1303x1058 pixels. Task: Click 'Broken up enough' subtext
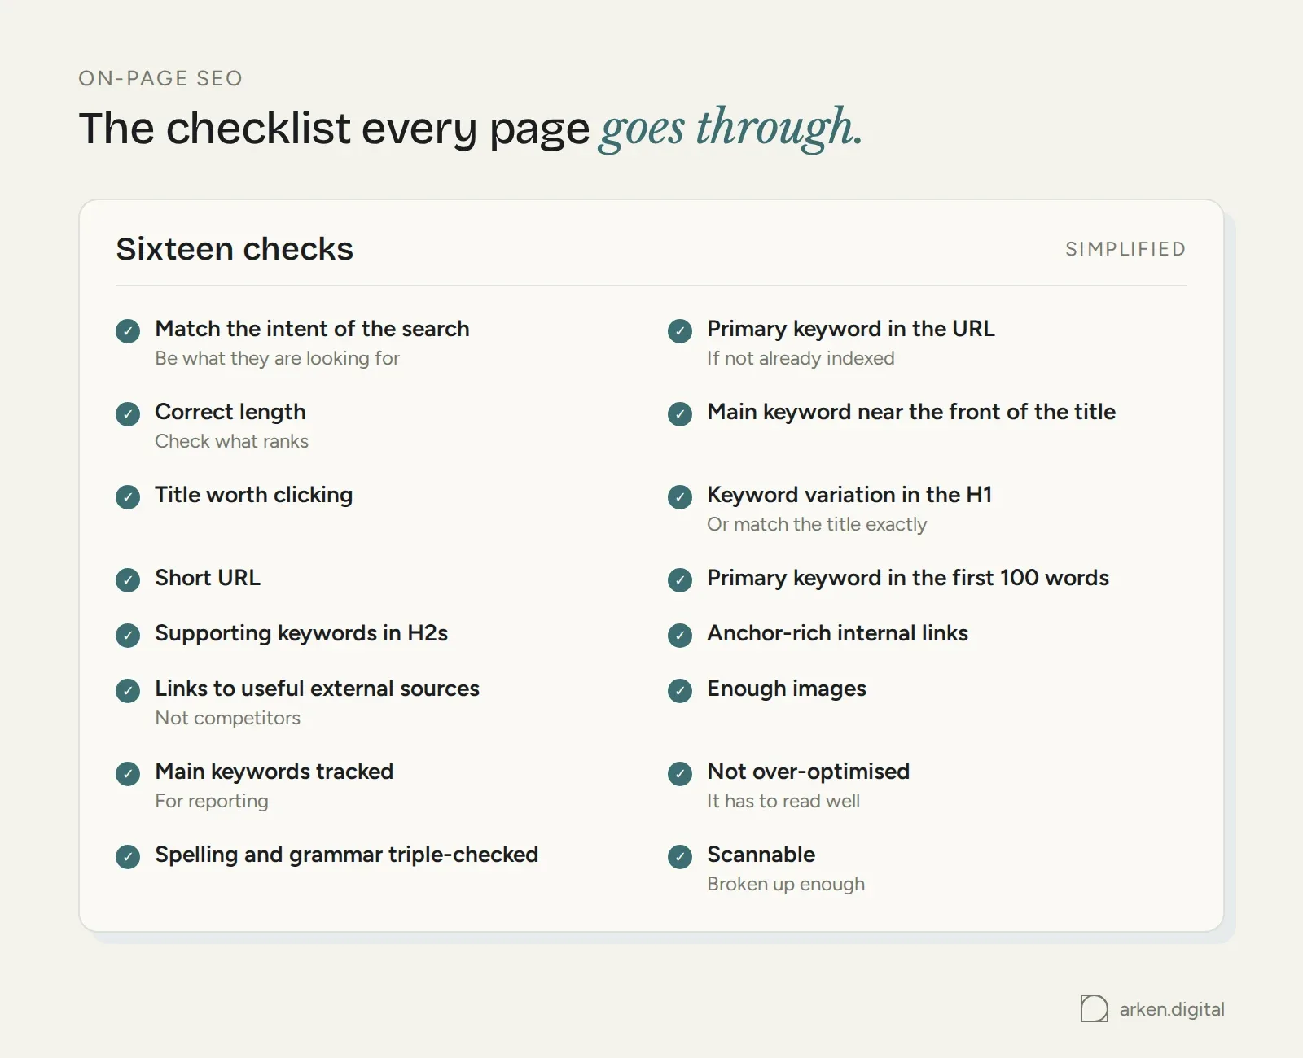[786, 884]
